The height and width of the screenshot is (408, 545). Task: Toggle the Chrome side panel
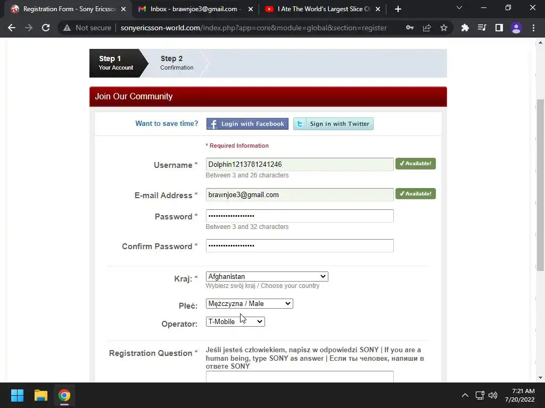(x=499, y=28)
